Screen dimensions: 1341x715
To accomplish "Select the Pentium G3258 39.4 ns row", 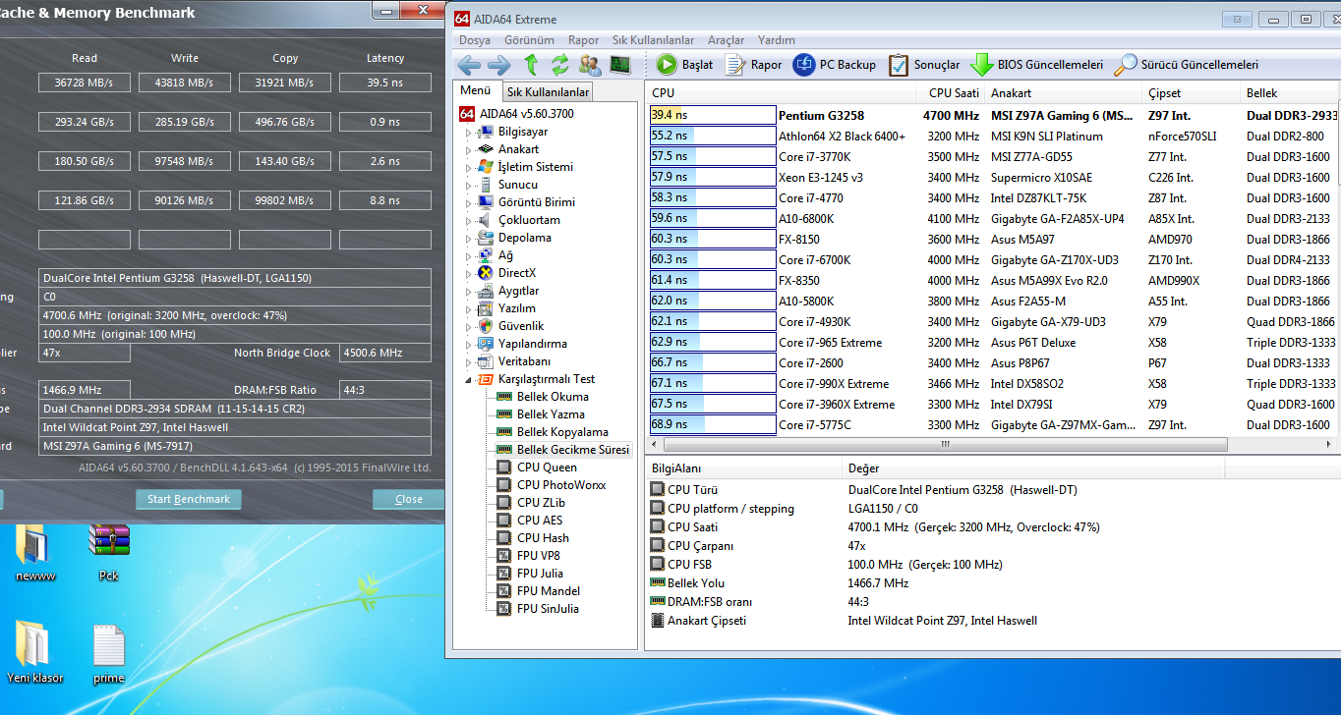I will point(993,115).
